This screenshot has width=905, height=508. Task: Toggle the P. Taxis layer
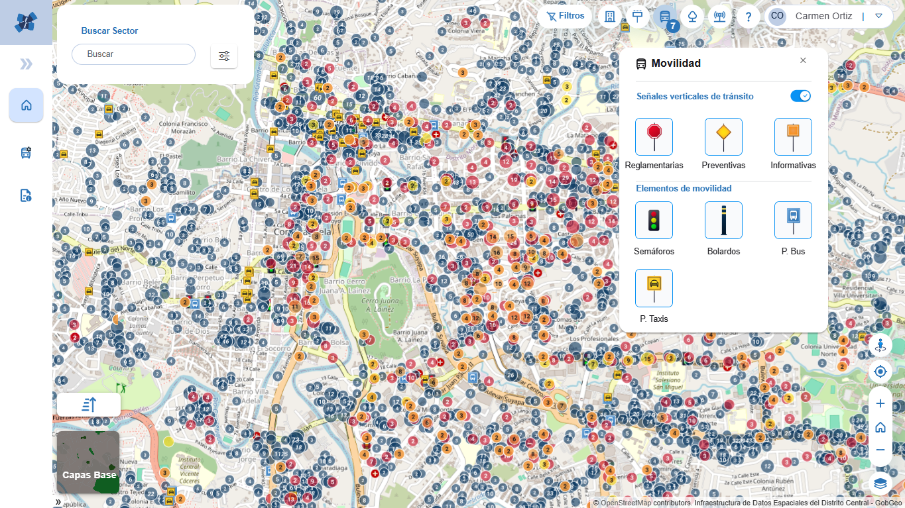pyautogui.click(x=654, y=288)
